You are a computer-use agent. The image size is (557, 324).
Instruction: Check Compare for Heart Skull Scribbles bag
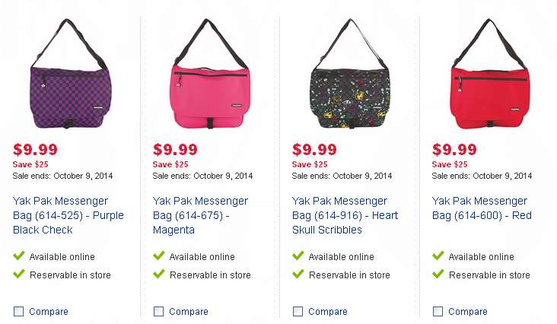click(298, 312)
